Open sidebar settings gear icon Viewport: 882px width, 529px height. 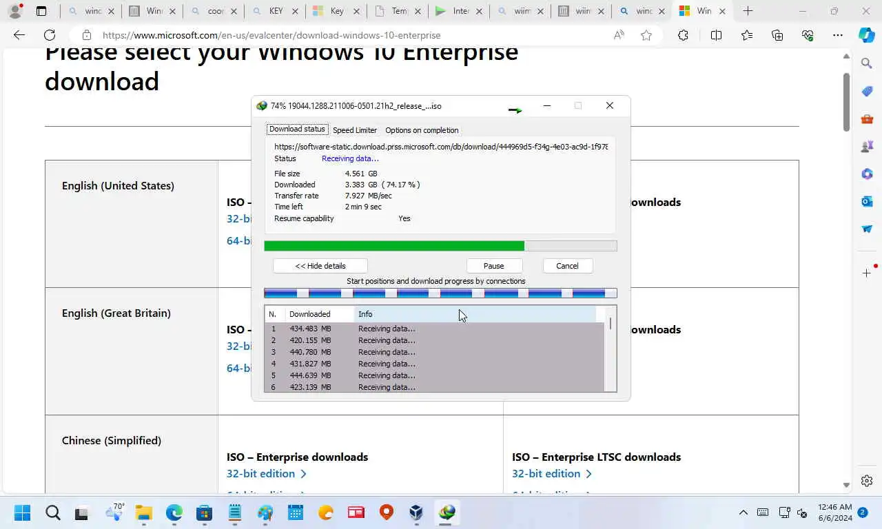click(867, 481)
